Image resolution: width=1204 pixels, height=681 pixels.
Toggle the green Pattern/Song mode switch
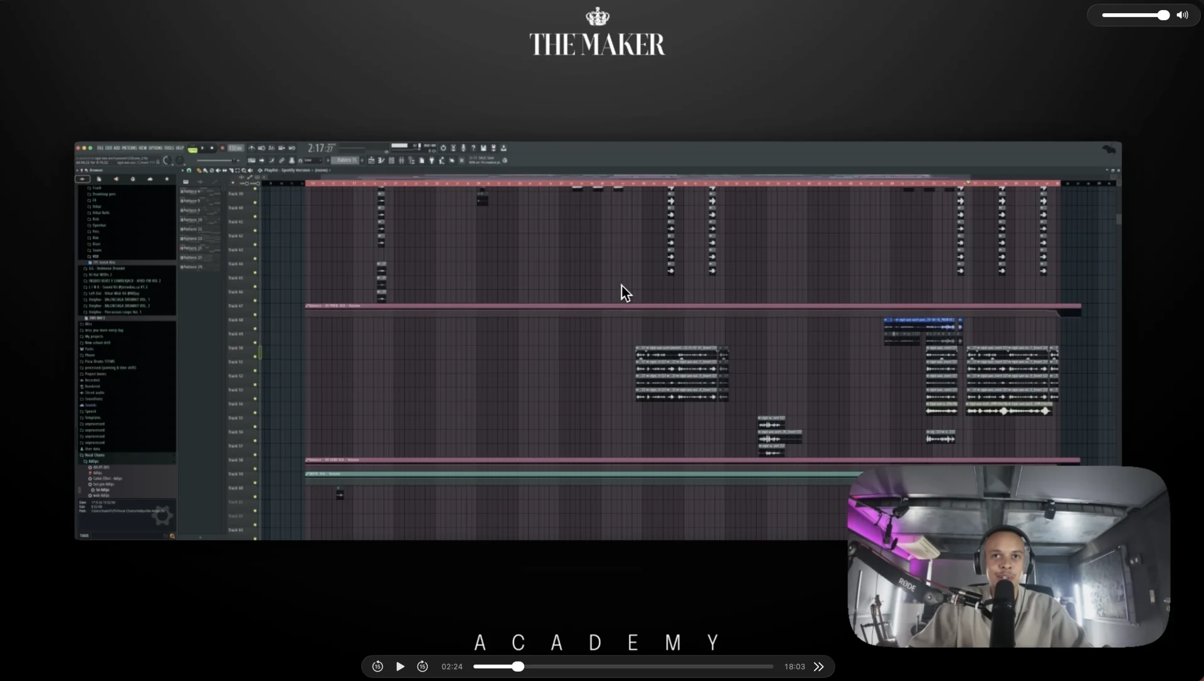pyautogui.click(x=193, y=149)
